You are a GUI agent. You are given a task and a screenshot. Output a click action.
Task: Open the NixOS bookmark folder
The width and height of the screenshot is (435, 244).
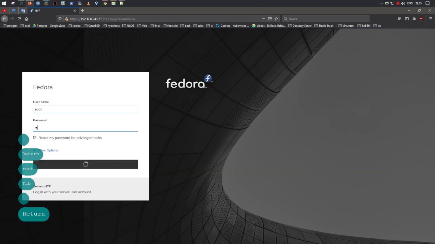point(128,26)
